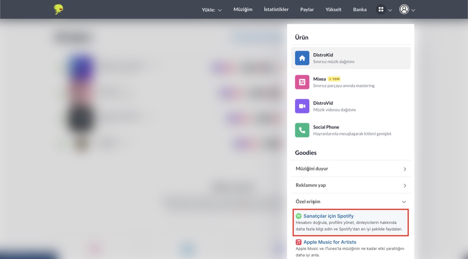Select the DistroKid product title

click(x=323, y=55)
